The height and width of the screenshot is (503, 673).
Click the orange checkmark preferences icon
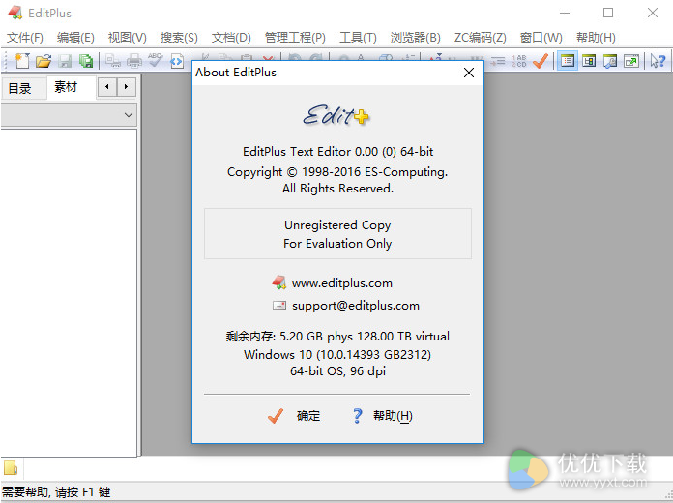pyautogui.click(x=540, y=61)
